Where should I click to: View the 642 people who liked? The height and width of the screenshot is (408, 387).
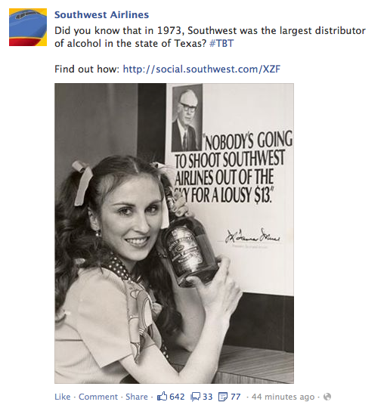[x=177, y=397]
